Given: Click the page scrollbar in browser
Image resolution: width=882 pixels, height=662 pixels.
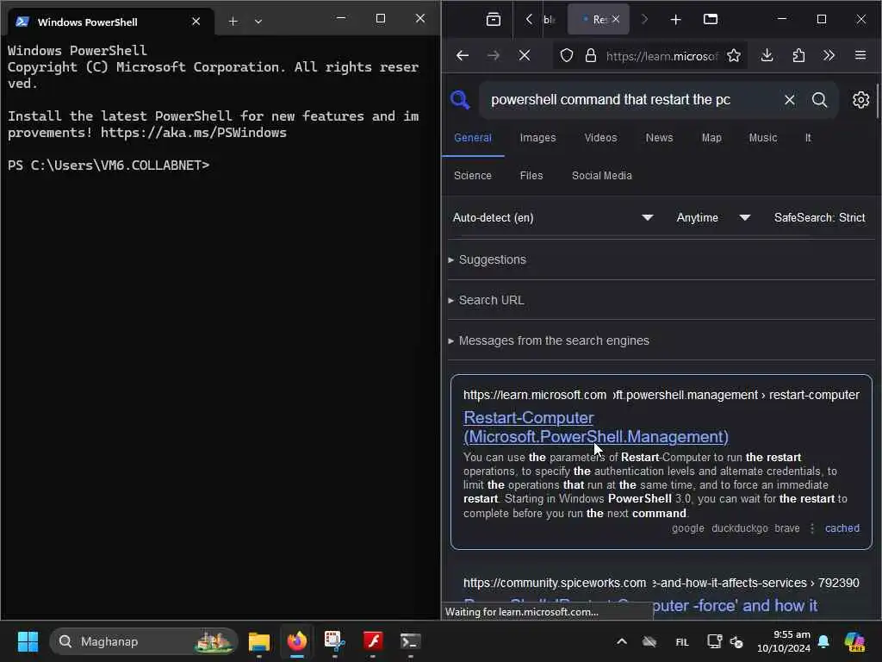Looking at the screenshot, I should [878, 102].
